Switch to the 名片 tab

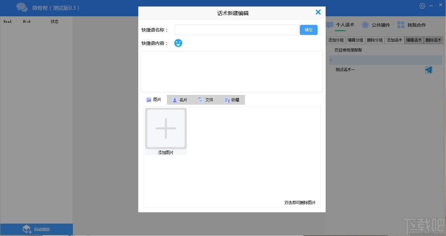point(180,100)
